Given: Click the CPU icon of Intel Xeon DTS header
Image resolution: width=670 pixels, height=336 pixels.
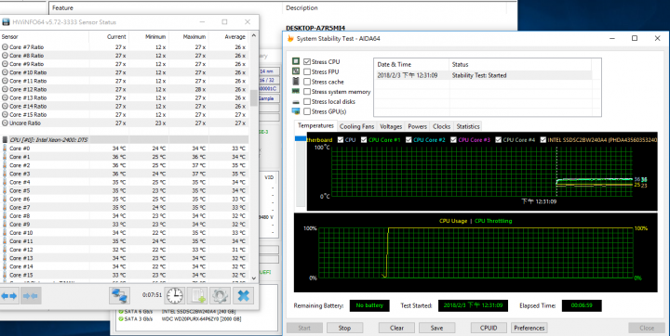Looking at the screenshot, I should click(6, 140).
